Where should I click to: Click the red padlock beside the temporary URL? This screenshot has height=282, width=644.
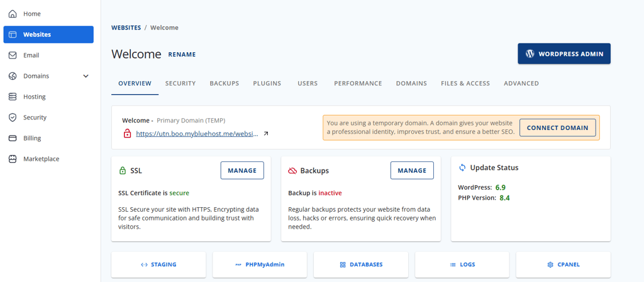pos(127,134)
